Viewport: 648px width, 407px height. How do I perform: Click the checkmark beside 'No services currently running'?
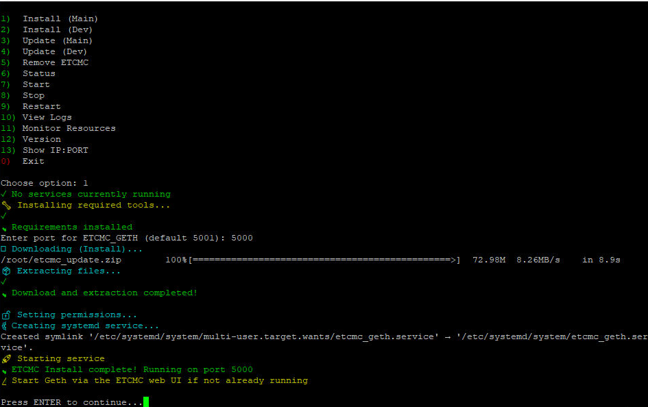click(5, 193)
